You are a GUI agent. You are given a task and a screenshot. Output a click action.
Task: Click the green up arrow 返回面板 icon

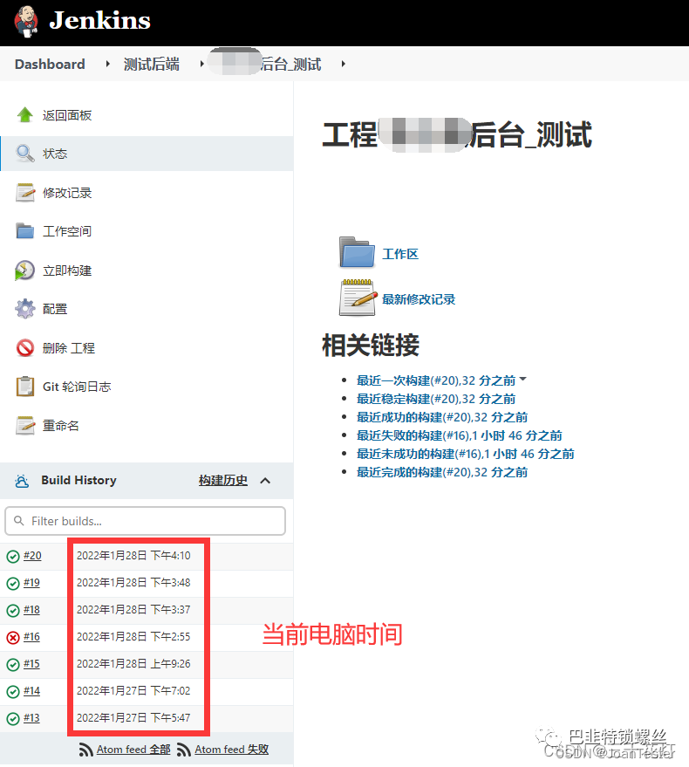pyautogui.click(x=25, y=115)
